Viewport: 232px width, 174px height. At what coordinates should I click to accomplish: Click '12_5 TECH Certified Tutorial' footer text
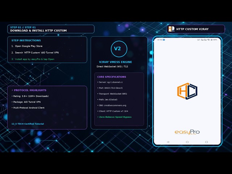point(28,124)
